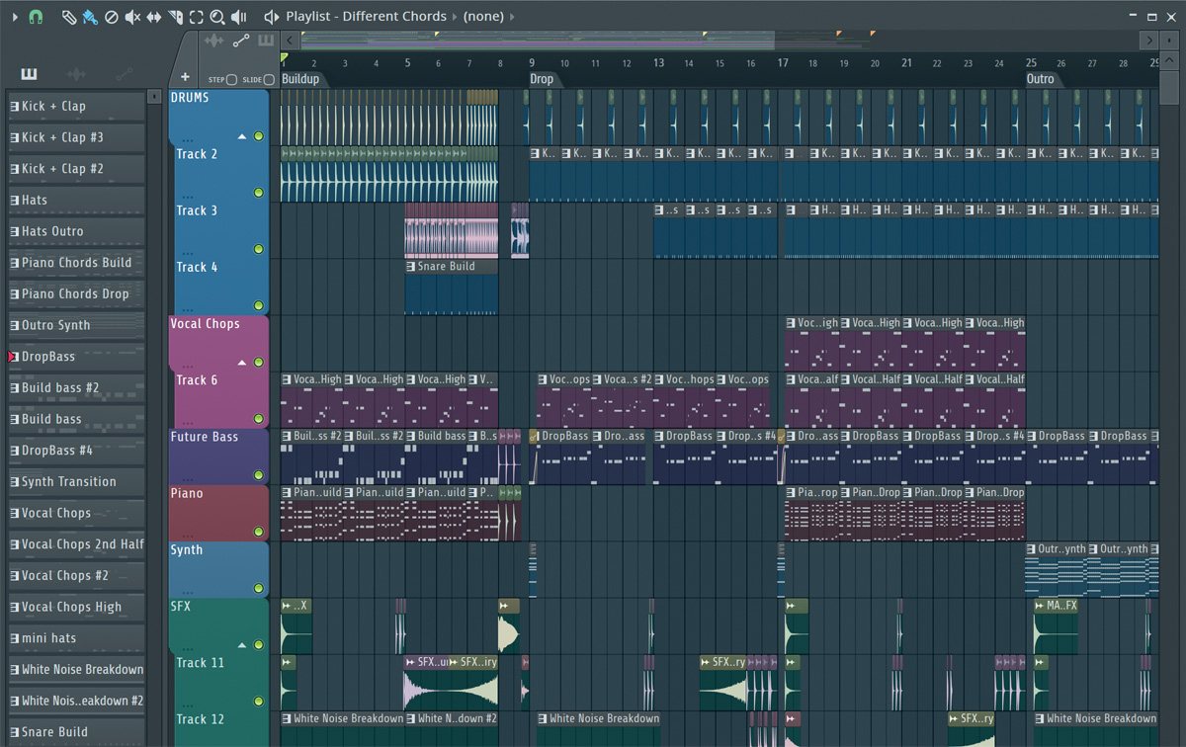Select DropBass pattern in picker

tap(76, 357)
